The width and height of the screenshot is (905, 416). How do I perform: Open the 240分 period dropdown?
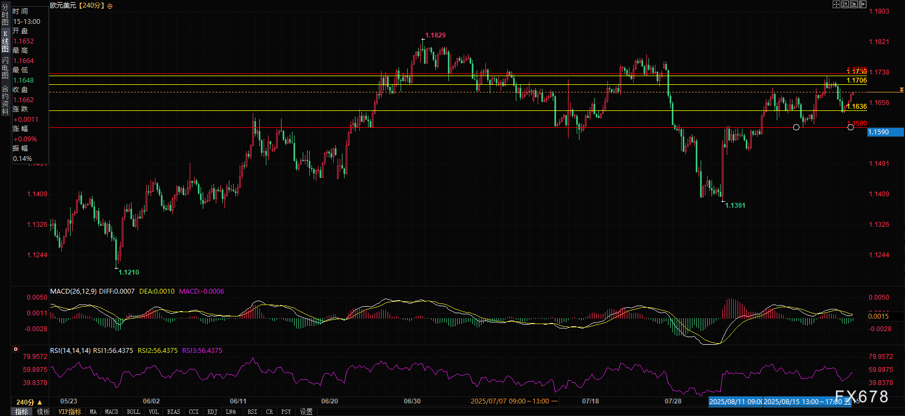tap(29, 402)
